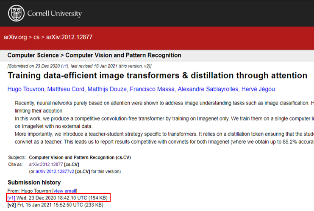The height and width of the screenshot is (211, 314).
Task: Click abstract line 'limiting their adoption.'
Action: (39, 111)
